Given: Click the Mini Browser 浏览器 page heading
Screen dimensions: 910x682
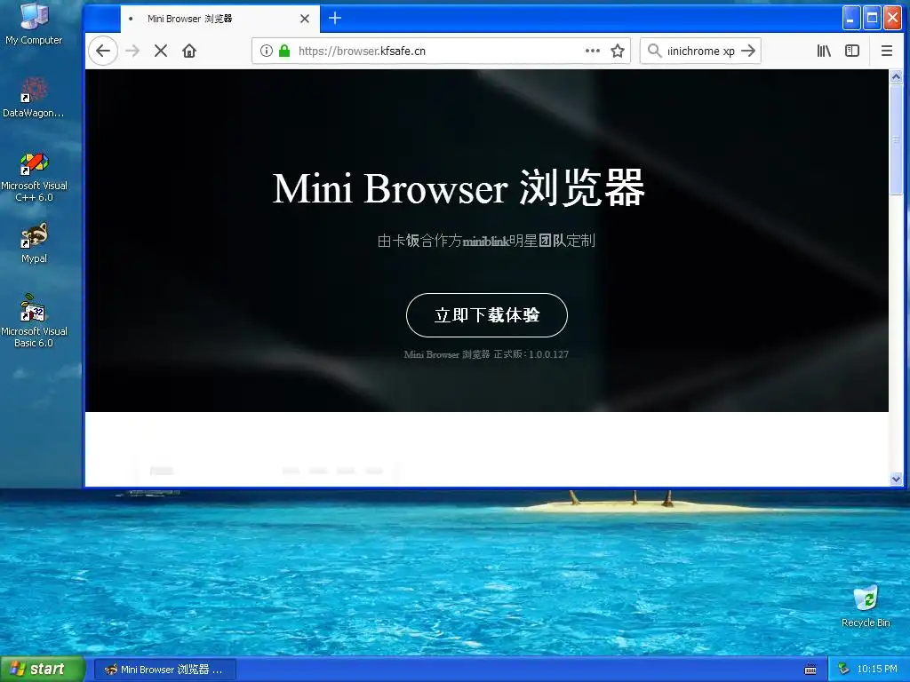Looking at the screenshot, I should [459, 188].
